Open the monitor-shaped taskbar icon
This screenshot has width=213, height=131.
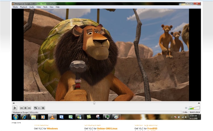[x=107, y=117]
